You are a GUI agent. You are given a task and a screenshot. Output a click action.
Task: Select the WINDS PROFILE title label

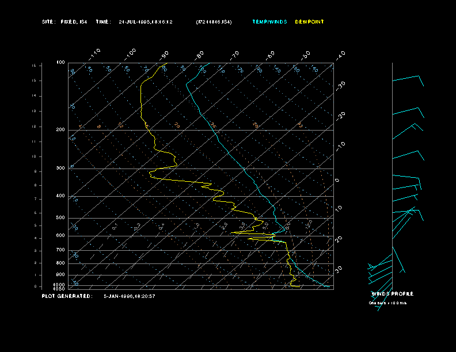coord(392,294)
